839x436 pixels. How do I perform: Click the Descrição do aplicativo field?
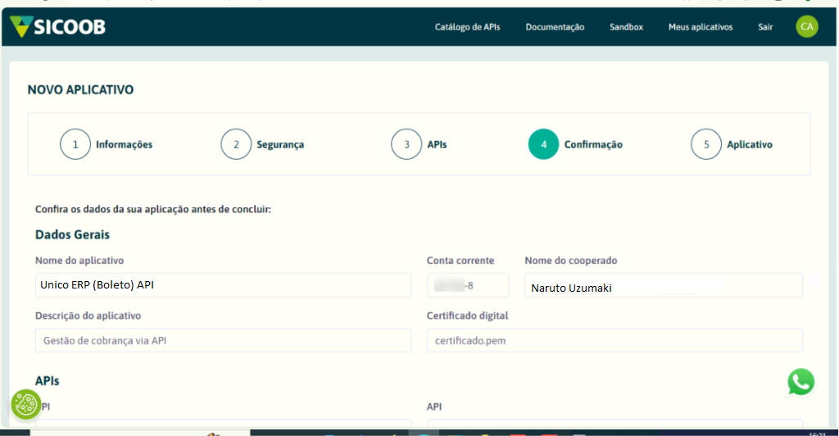pos(223,340)
